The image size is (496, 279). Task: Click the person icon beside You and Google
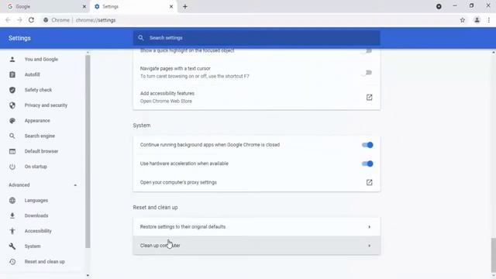[x=12, y=59]
